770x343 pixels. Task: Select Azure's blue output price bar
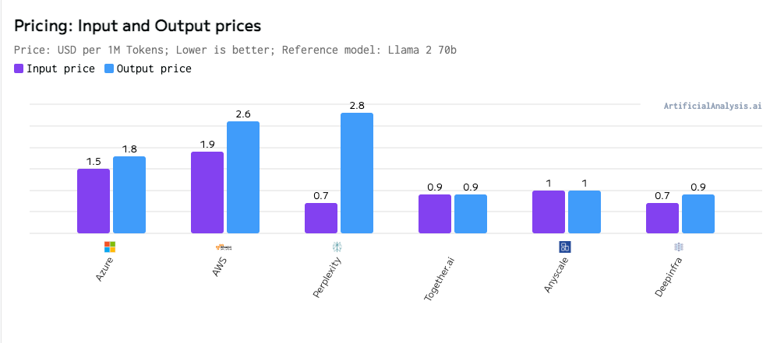129,194
